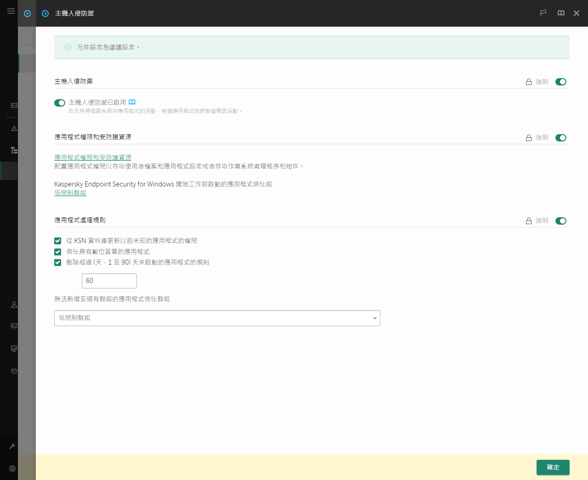The width and height of the screenshot is (588, 480).
Task: Open the 低限制群組 link
Action: click(70, 193)
